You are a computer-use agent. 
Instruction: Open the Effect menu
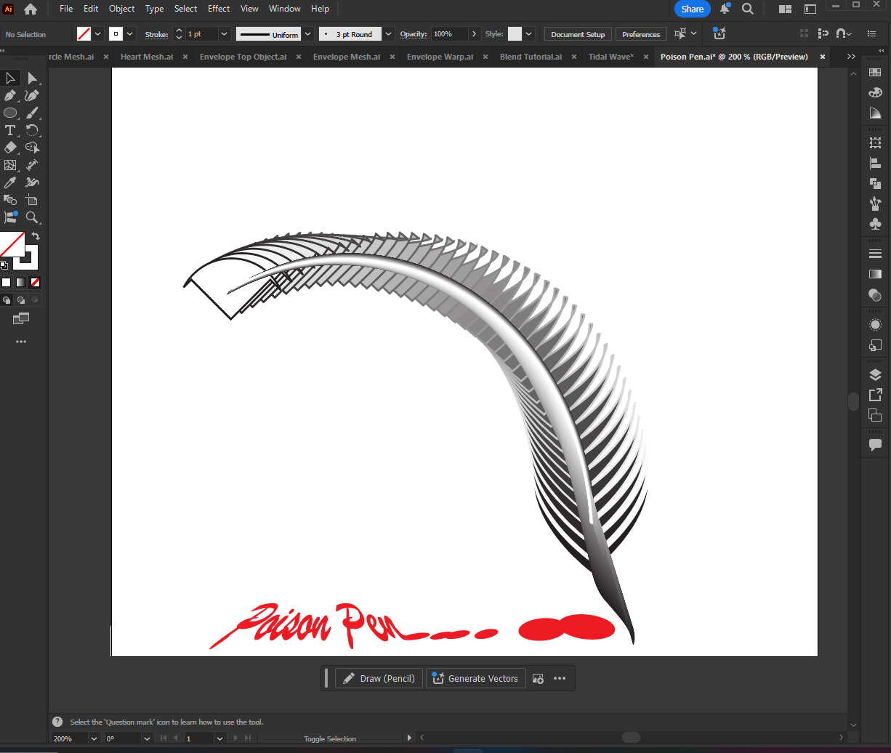pos(219,8)
